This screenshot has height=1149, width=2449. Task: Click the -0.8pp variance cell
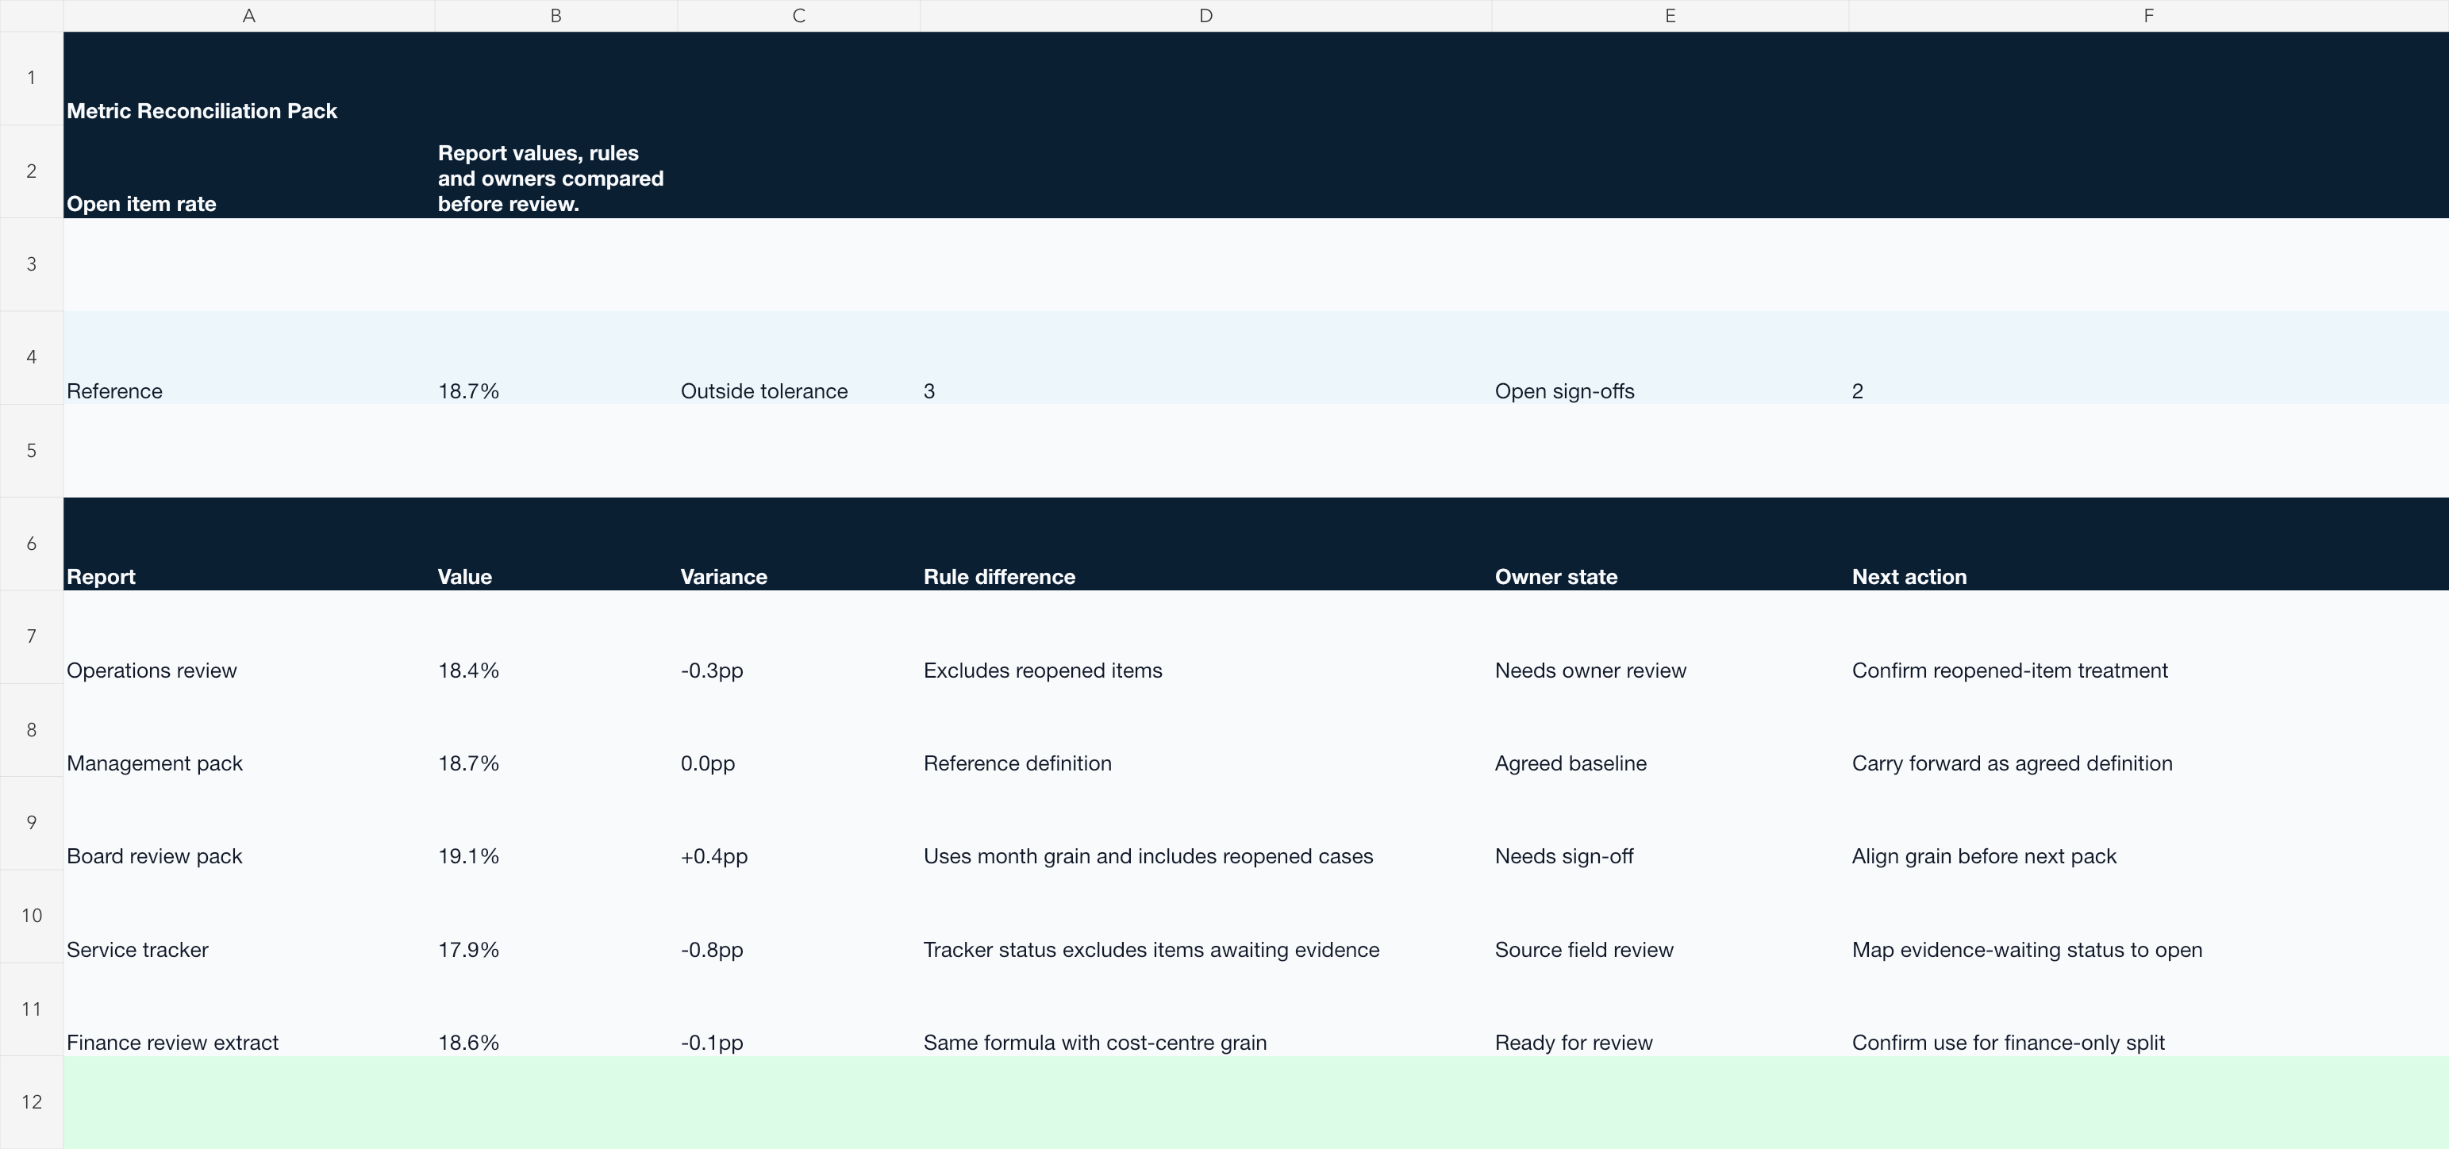[798, 917]
